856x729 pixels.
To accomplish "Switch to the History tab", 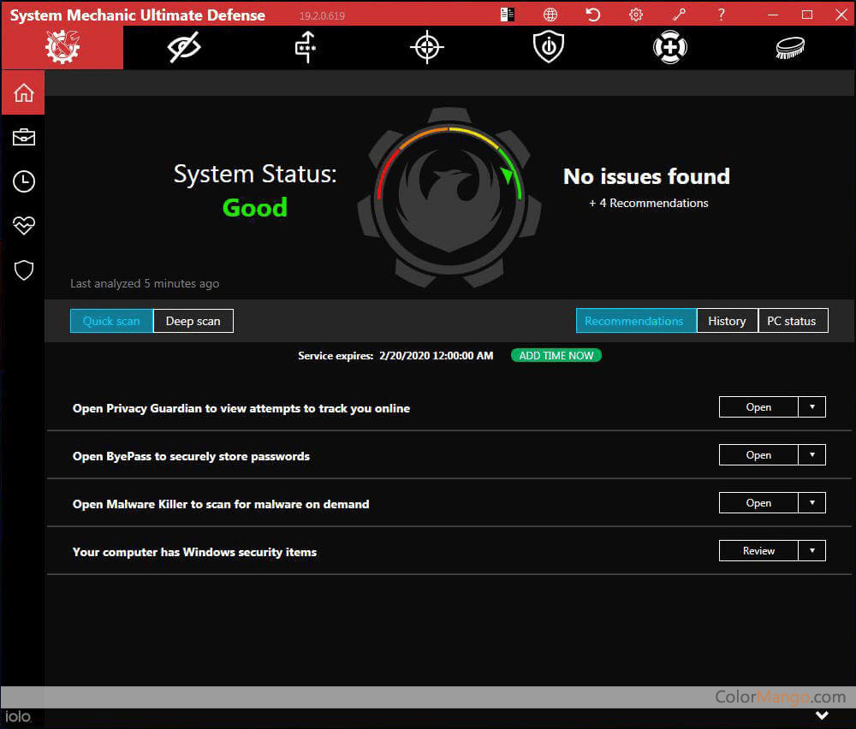I will tap(727, 321).
